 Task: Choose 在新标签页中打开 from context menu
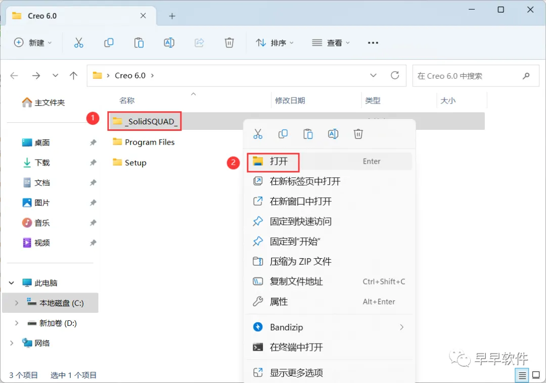coord(330,181)
